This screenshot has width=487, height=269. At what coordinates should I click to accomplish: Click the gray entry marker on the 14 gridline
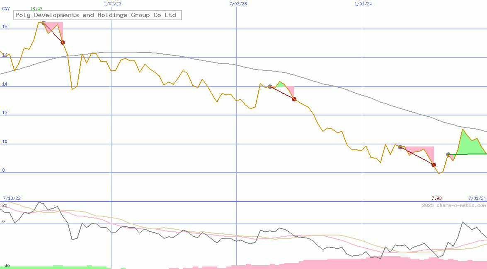tap(270, 86)
